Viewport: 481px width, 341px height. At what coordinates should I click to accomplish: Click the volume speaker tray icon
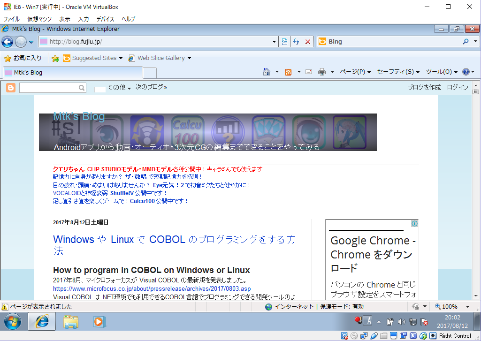point(401,322)
